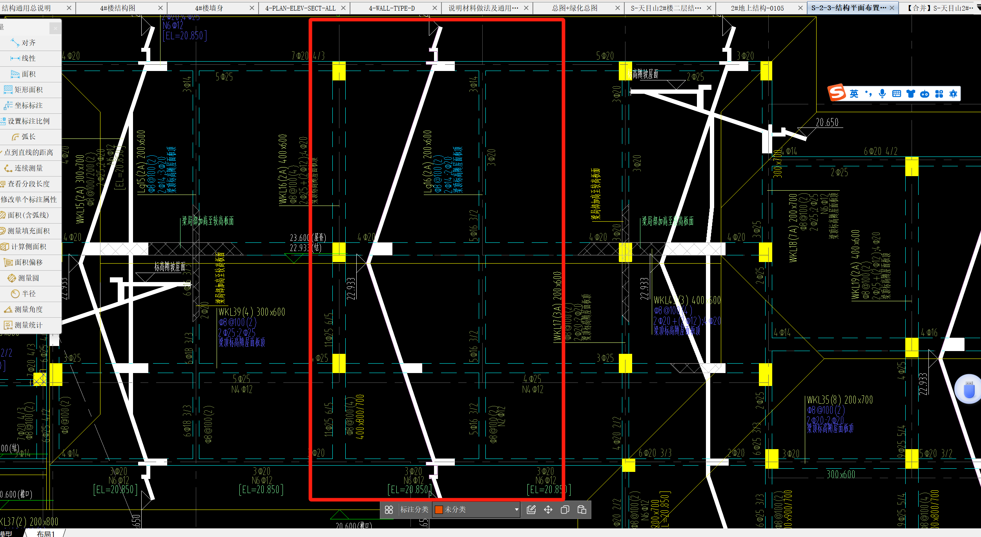This screenshot has width=981, height=537.
Task: Close the 结构通用总说明 tab
Action: (69, 8)
